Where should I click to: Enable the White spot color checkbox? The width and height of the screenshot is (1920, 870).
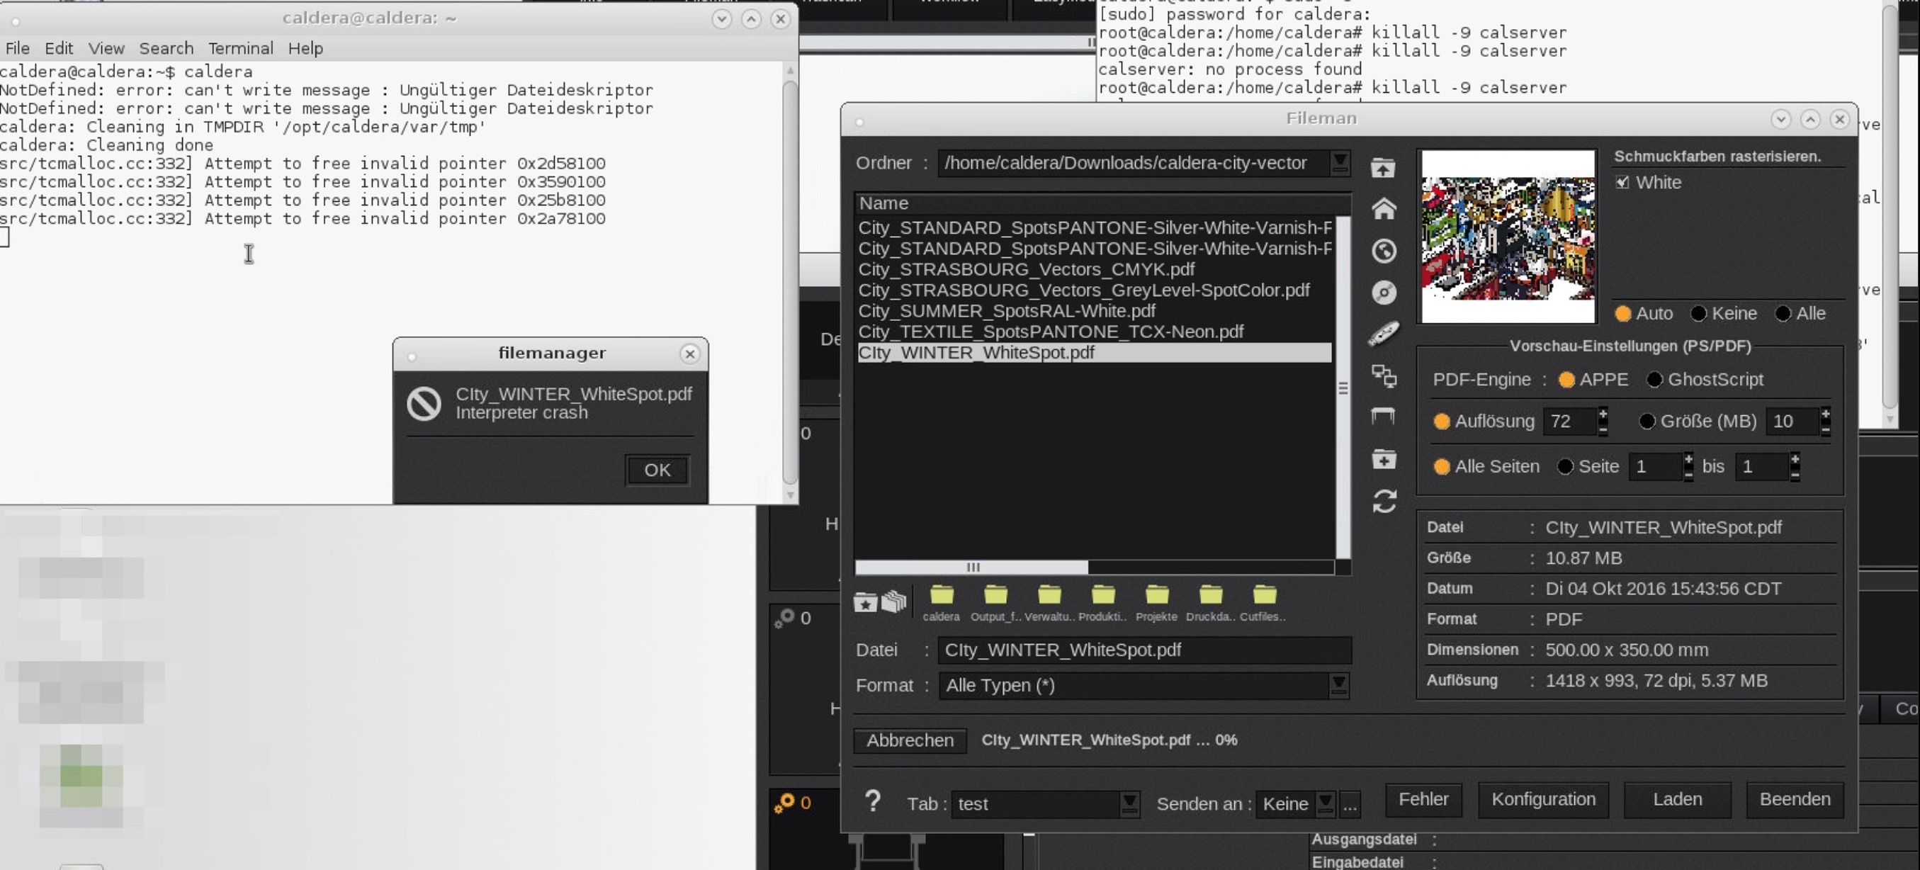1622,183
